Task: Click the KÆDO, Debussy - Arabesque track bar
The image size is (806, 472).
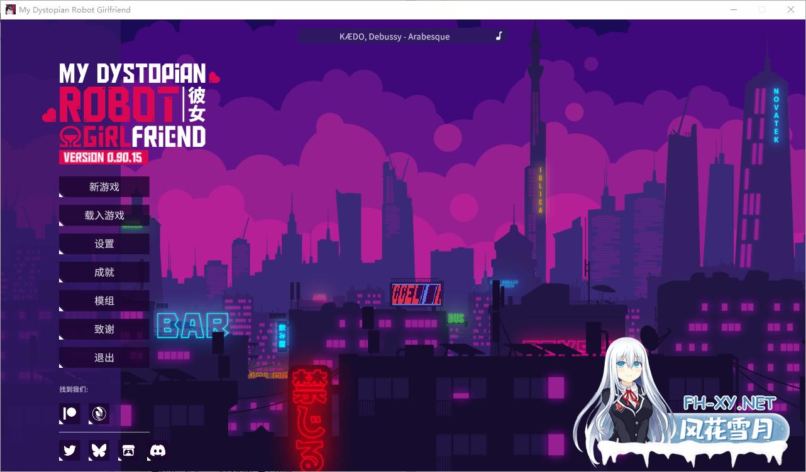Action: click(x=395, y=36)
